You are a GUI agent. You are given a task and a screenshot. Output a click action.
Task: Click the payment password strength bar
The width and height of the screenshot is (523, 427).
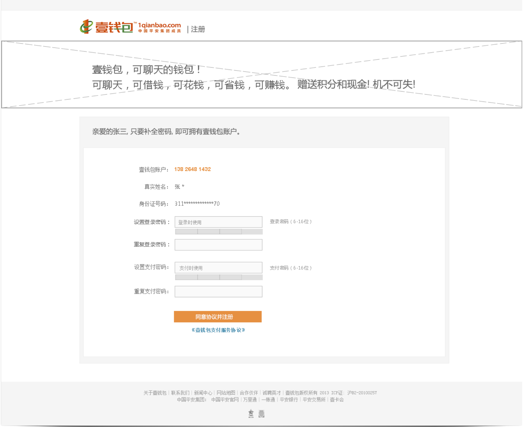pos(218,277)
